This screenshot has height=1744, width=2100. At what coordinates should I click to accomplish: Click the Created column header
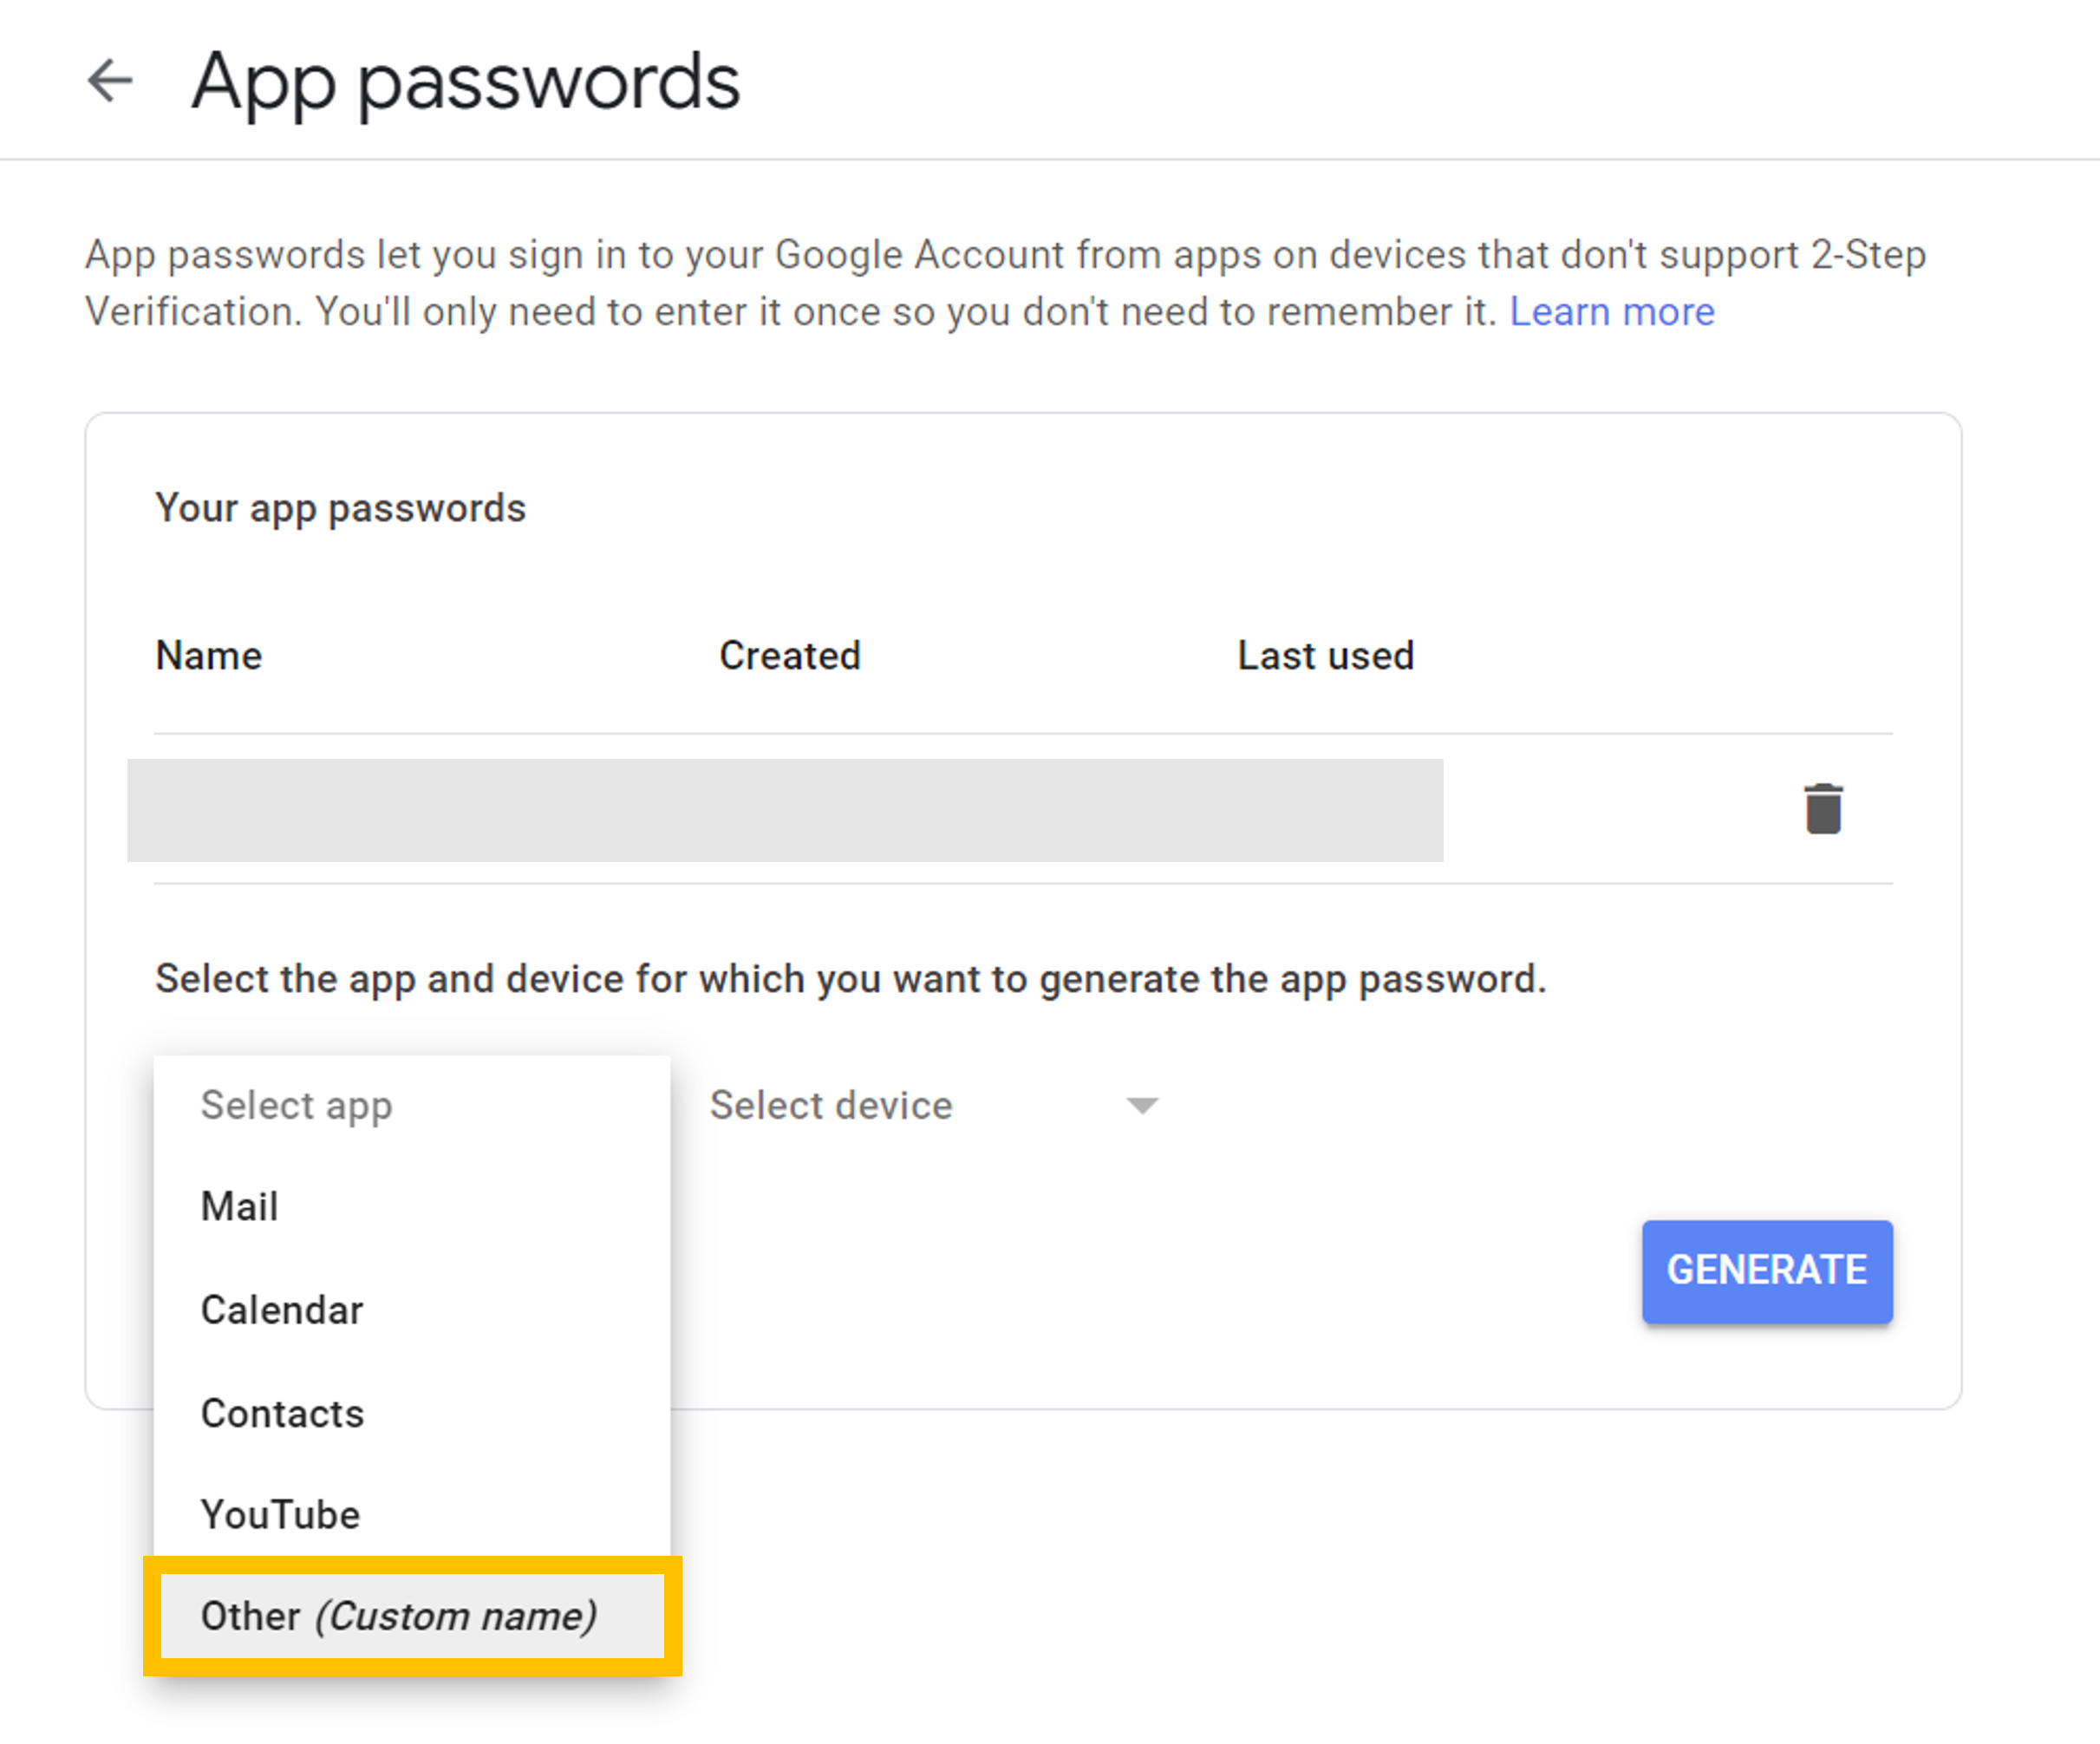tap(790, 656)
